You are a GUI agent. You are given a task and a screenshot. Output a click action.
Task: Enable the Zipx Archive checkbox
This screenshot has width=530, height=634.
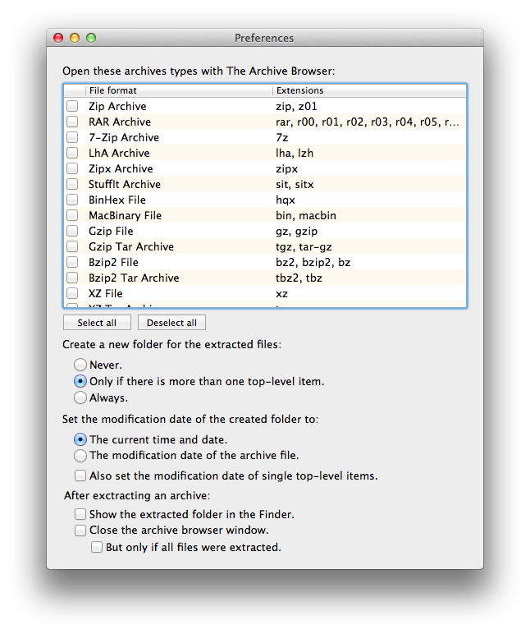72,168
